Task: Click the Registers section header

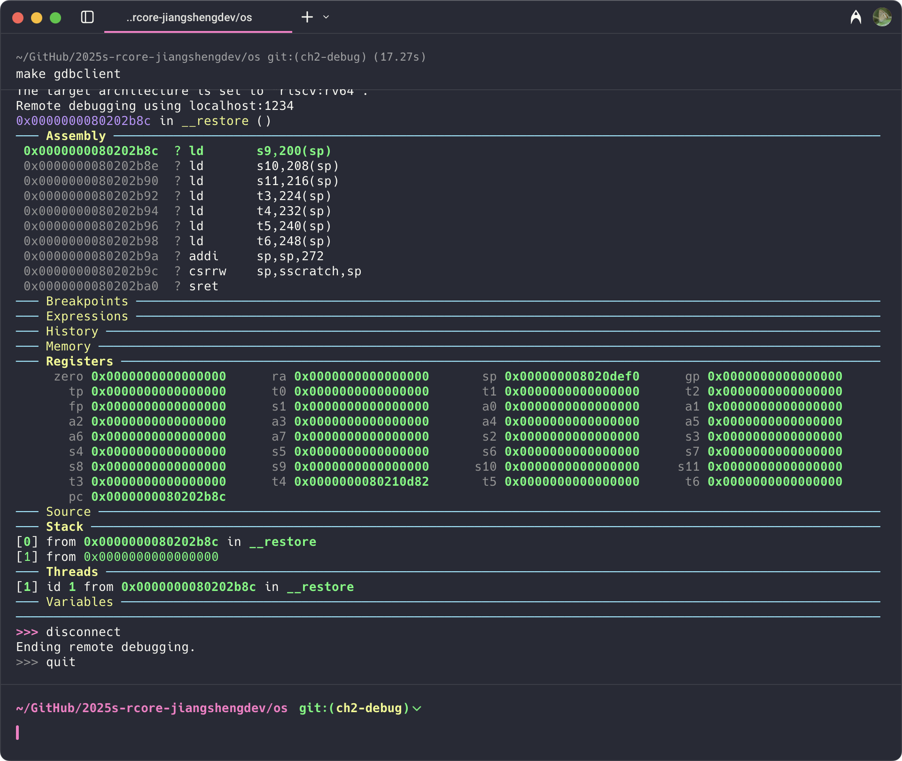Action: pyautogui.click(x=79, y=361)
